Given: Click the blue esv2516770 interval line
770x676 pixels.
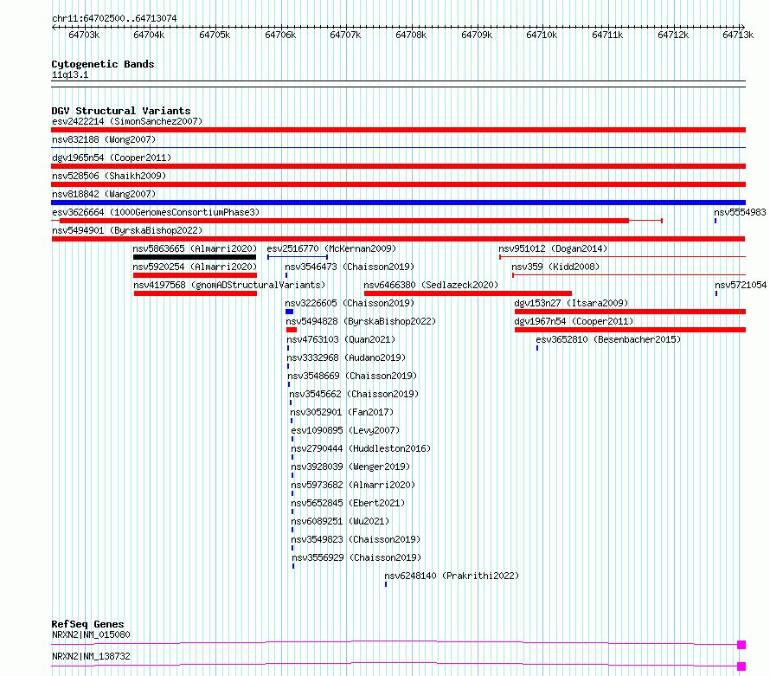Looking at the screenshot, I should point(298,257).
